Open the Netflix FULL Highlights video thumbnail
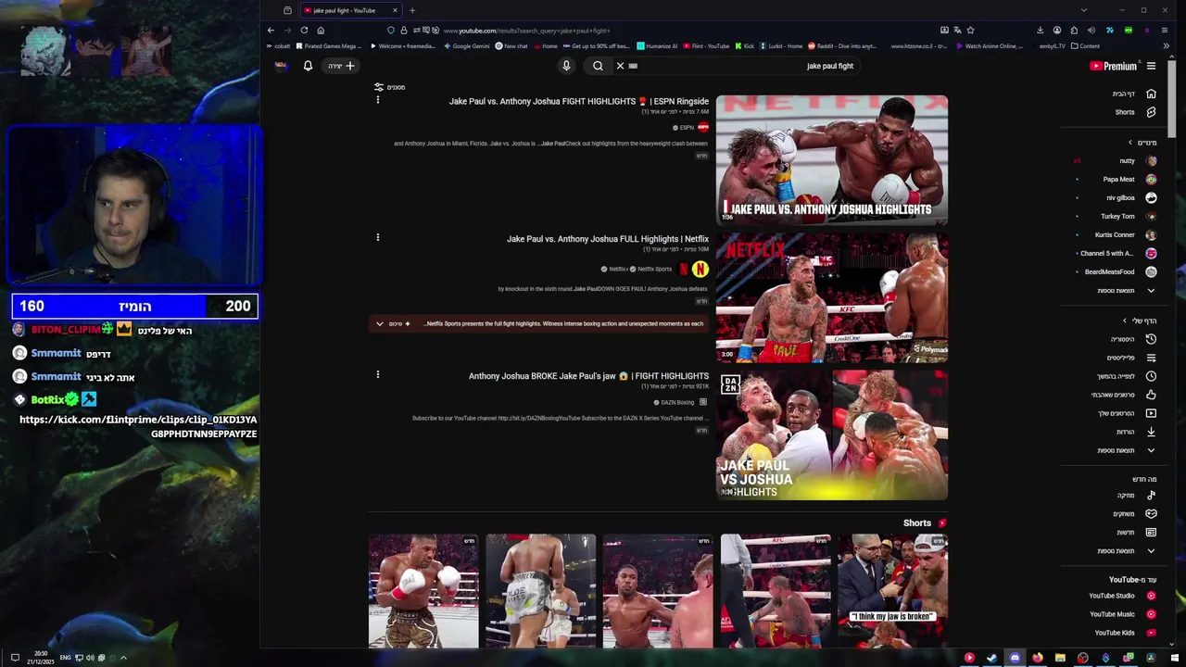 [832, 296]
